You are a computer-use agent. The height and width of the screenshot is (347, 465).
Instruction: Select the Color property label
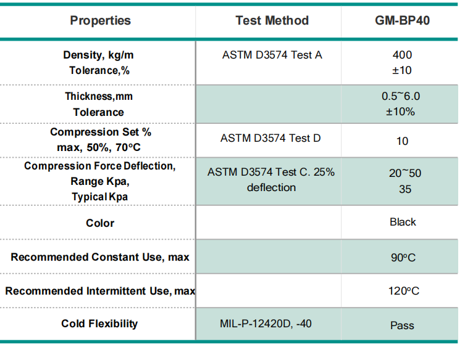(x=100, y=223)
